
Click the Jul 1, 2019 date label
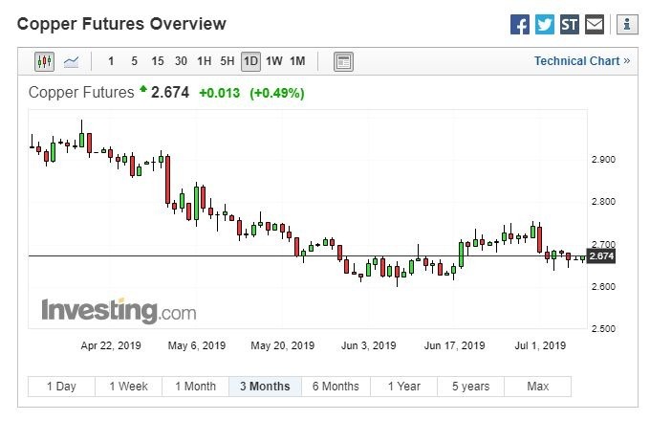(x=540, y=345)
